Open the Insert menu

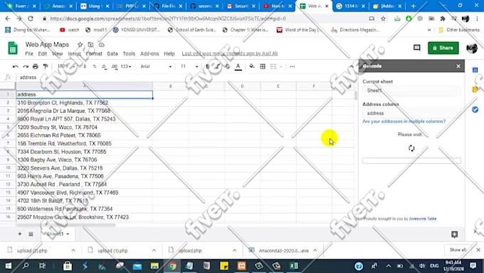click(74, 53)
